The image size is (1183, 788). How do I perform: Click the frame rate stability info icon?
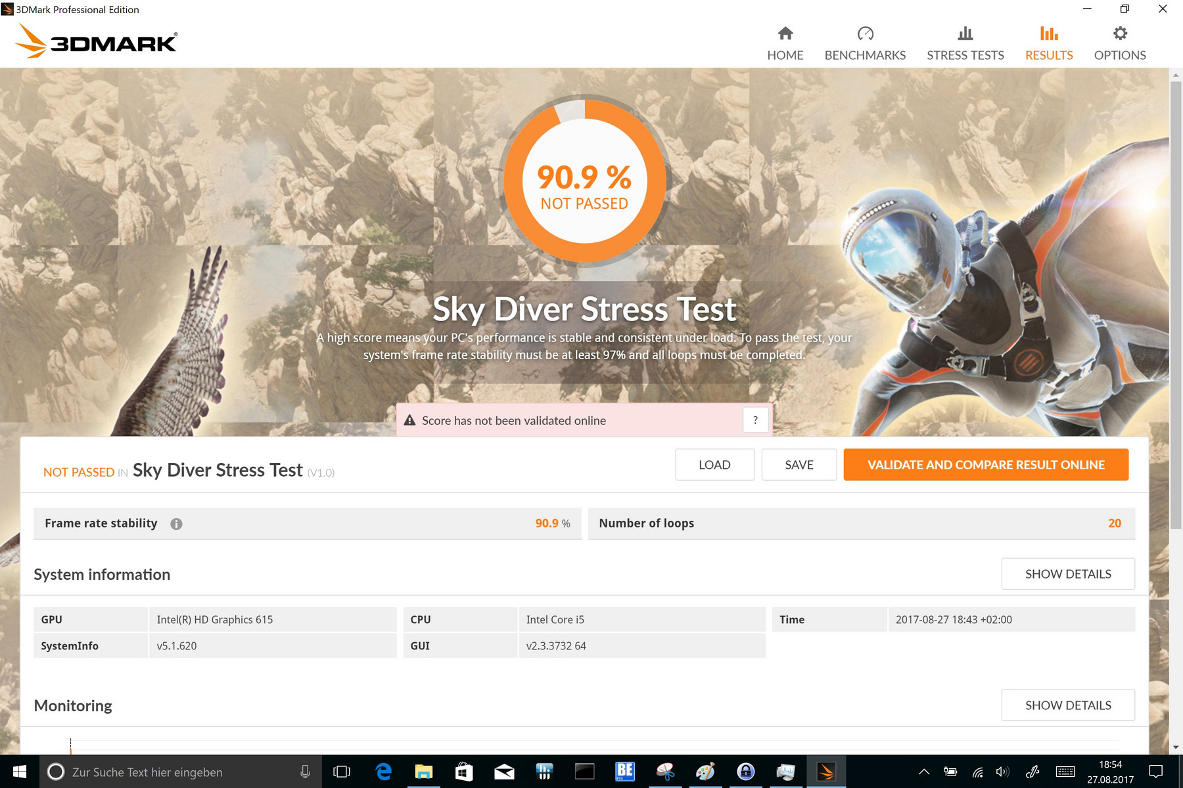[176, 524]
